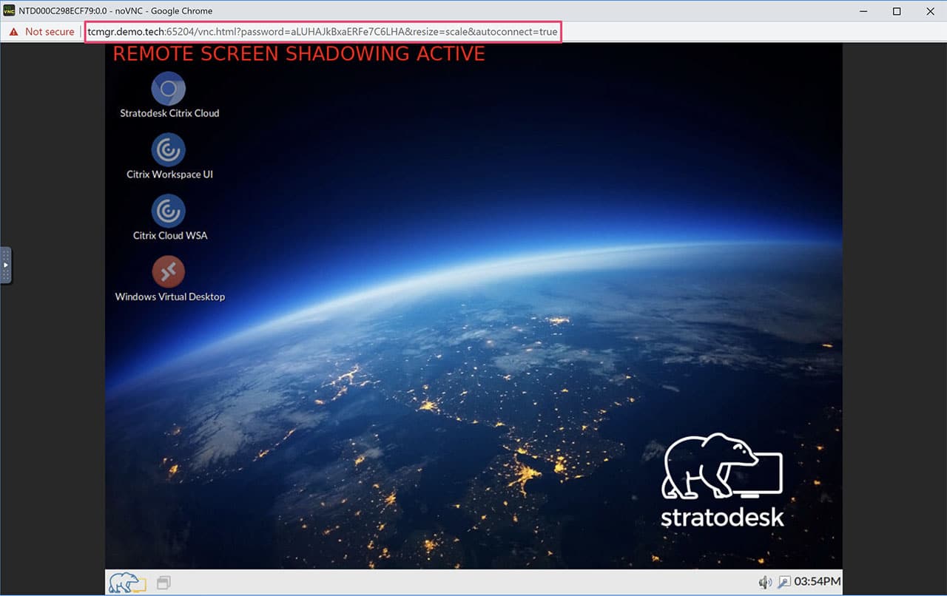
Task: Open Stratodesk bear start menu in taskbar
Action: [x=127, y=583]
